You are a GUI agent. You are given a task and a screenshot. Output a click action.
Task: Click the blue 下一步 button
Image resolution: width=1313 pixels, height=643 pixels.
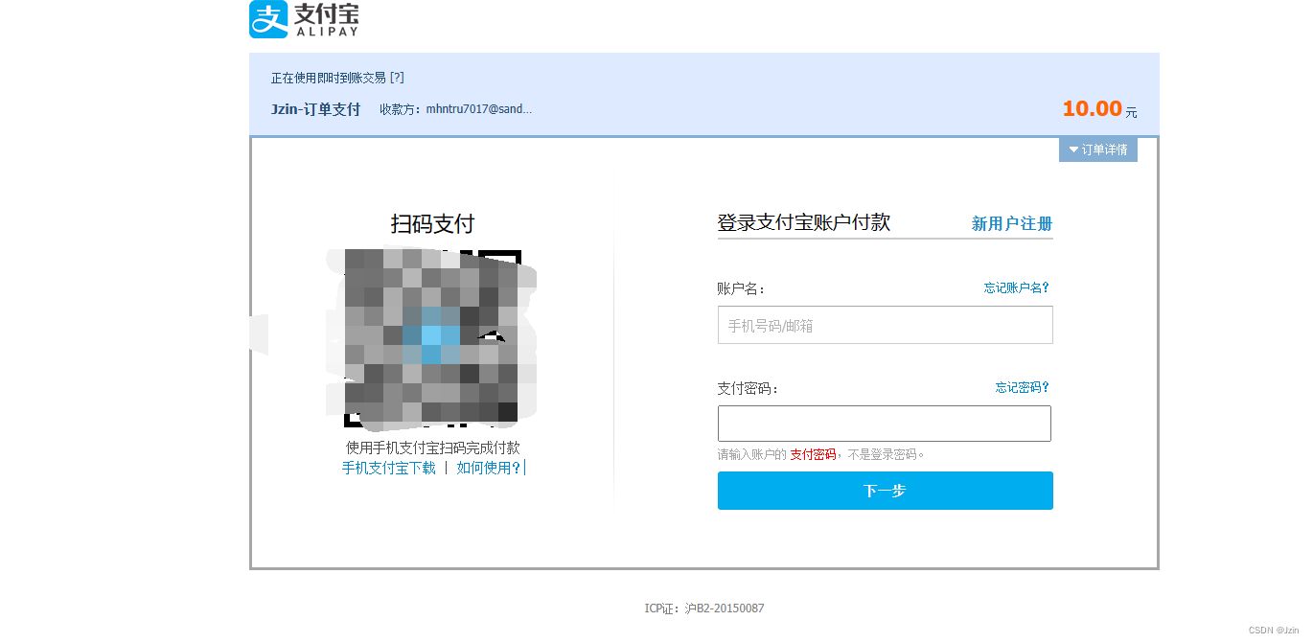885,491
